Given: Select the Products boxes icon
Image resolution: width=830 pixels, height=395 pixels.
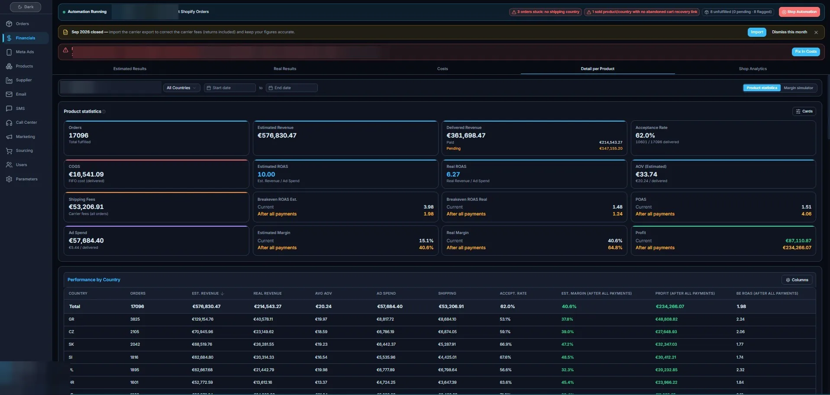Looking at the screenshot, I should click(x=9, y=66).
